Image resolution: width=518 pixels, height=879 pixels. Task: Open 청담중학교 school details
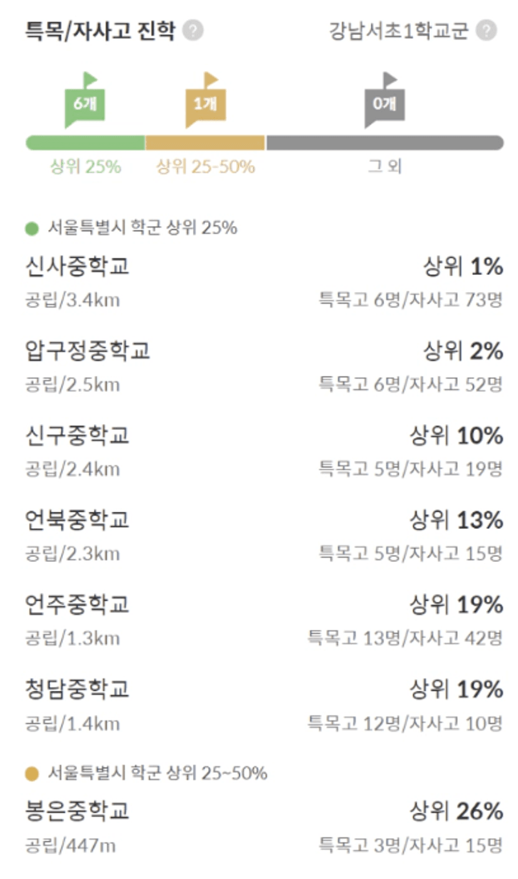(77, 689)
